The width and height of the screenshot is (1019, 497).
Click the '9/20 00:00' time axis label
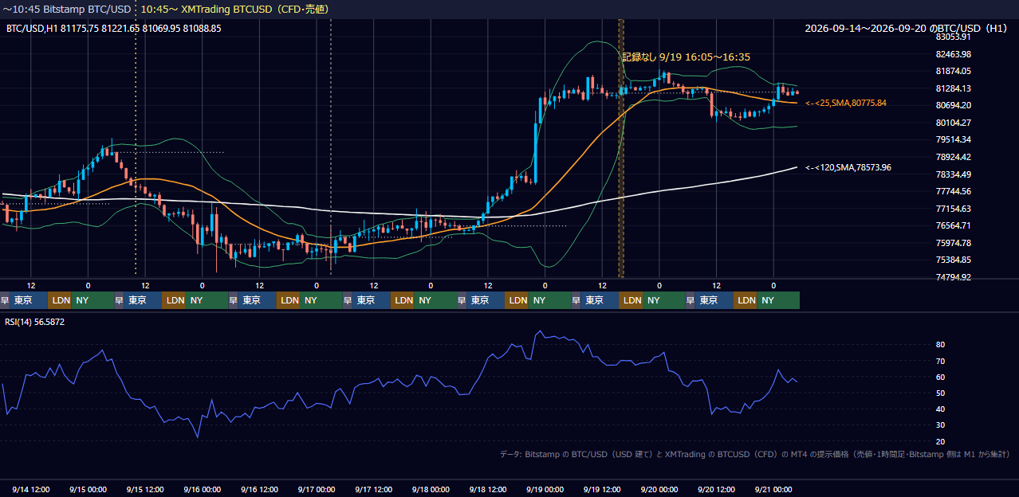pos(659,489)
